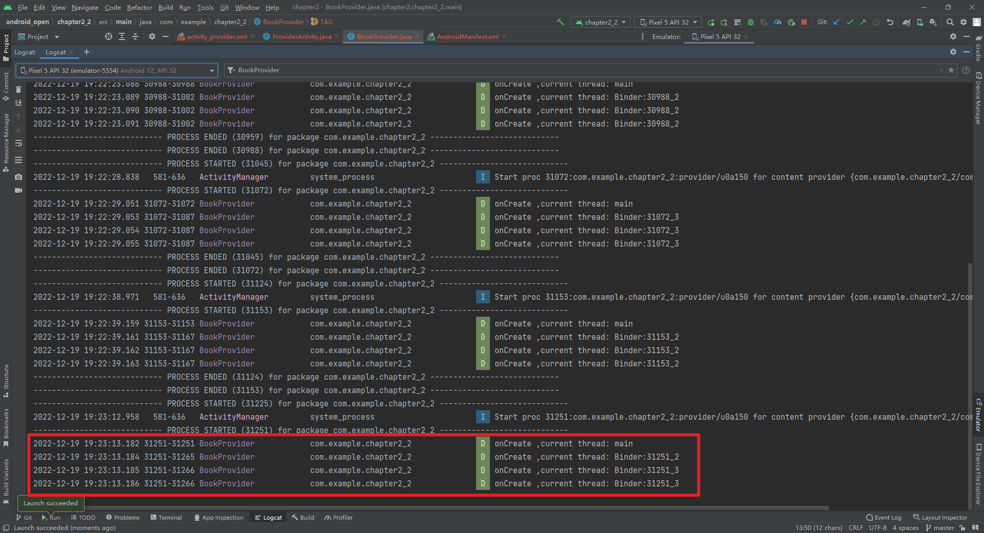Screen dimensions: 984x533
Task: Open the Tools menu
Action: click(205, 7)
